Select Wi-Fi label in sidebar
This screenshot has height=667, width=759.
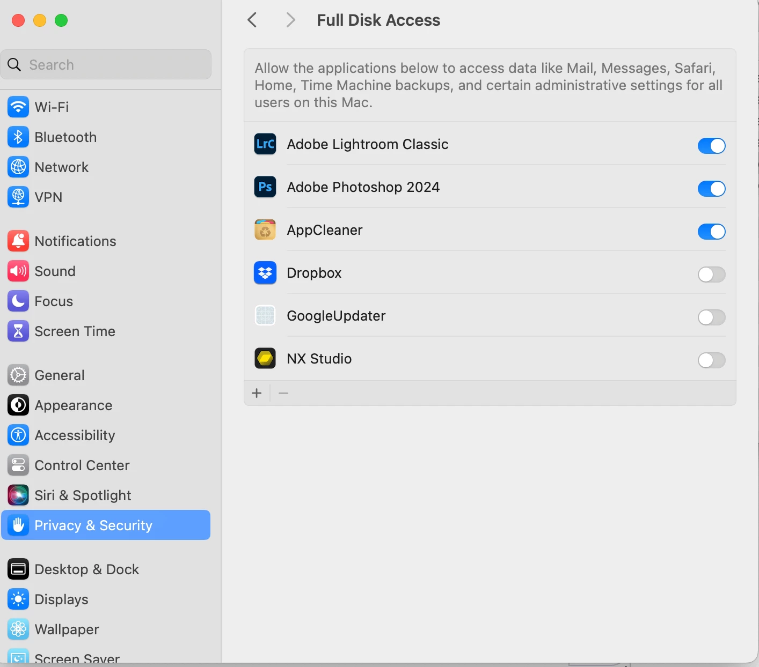(52, 107)
